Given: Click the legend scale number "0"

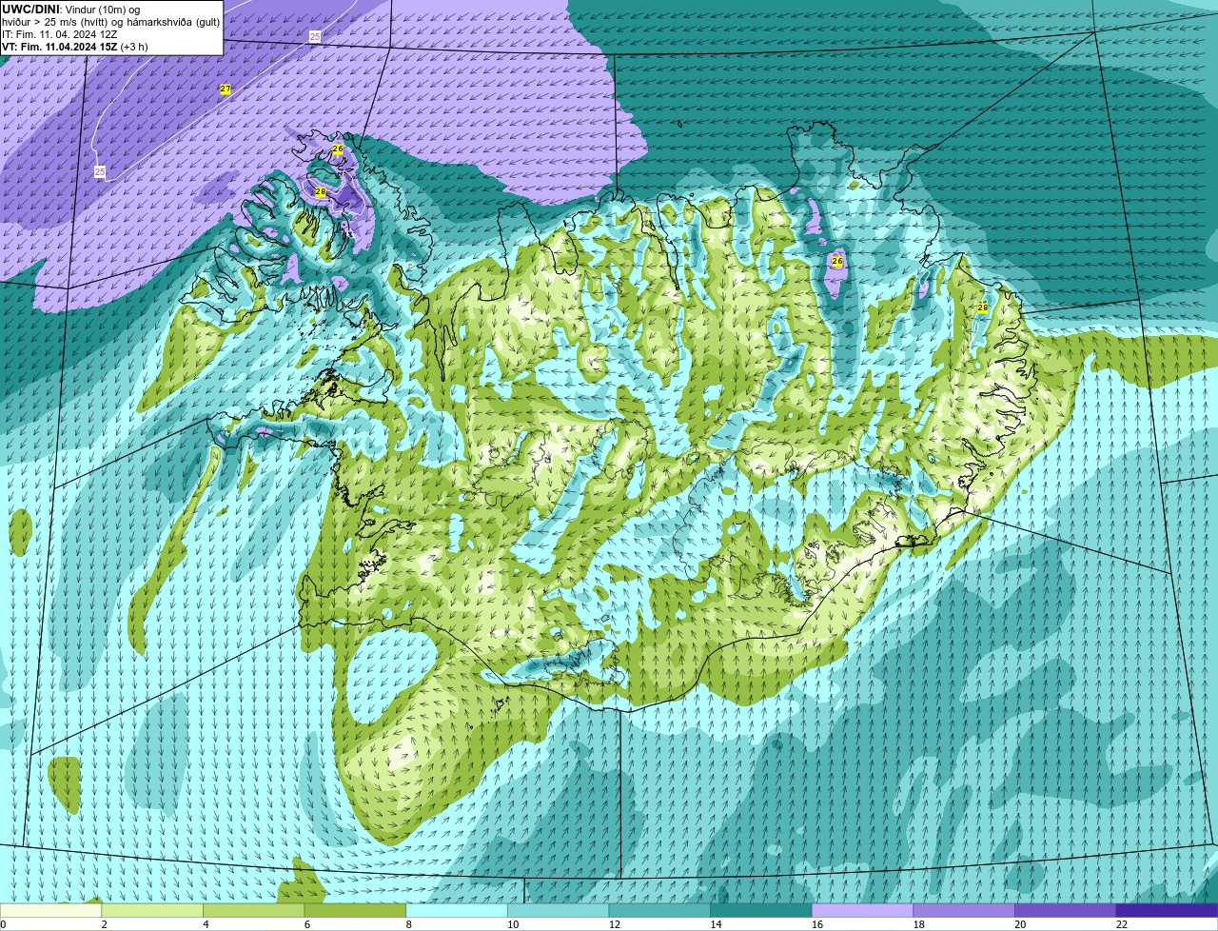Looking at the screenshot, I should pos(3,924).
